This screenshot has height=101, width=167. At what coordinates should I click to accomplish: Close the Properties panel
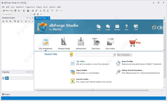pyautogui.click(x=32, y=72)
